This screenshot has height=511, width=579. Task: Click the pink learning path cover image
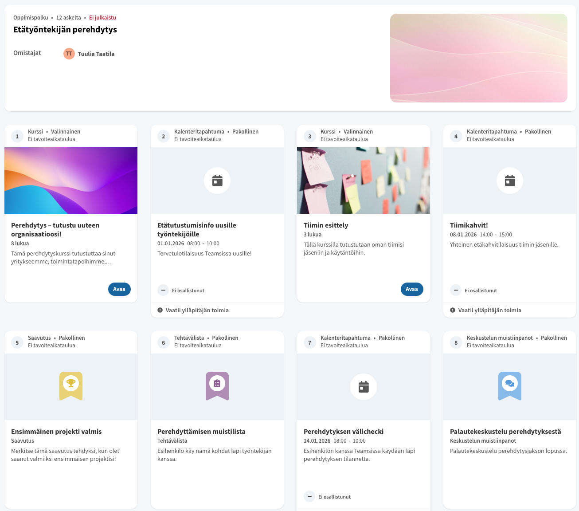tap(478, 58)
